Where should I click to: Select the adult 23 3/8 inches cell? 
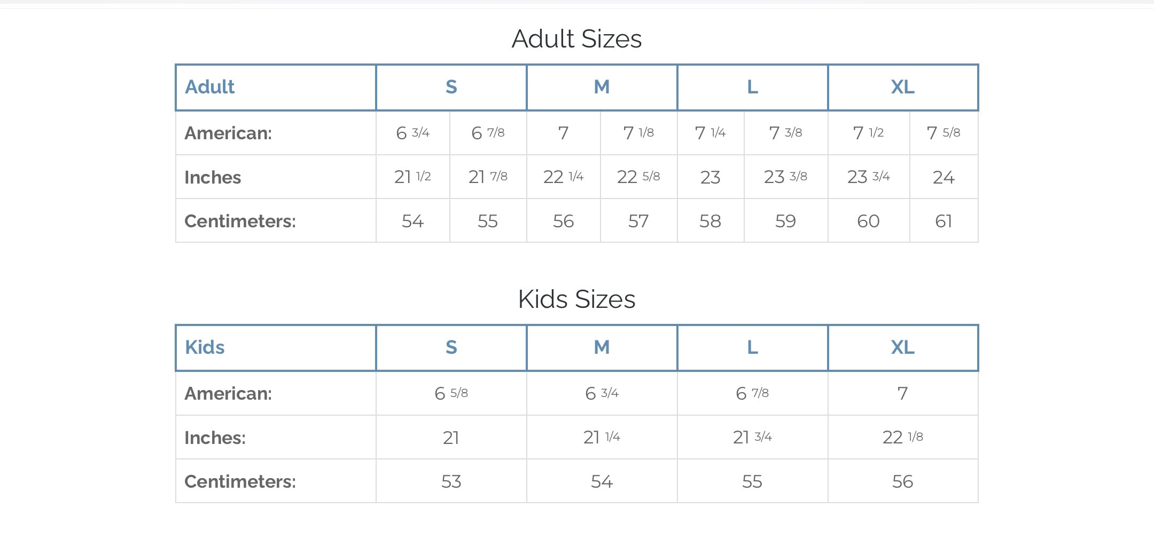coord(785,177)
